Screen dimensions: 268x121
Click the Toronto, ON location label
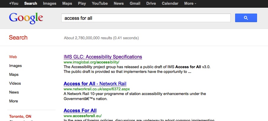pyautogui.click(x=20, y=117)
